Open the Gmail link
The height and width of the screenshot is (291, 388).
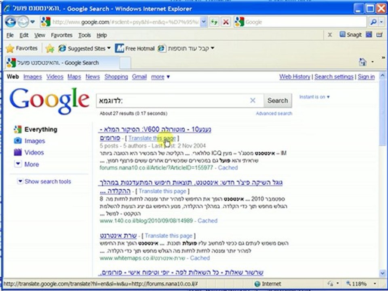pos(139,77)
